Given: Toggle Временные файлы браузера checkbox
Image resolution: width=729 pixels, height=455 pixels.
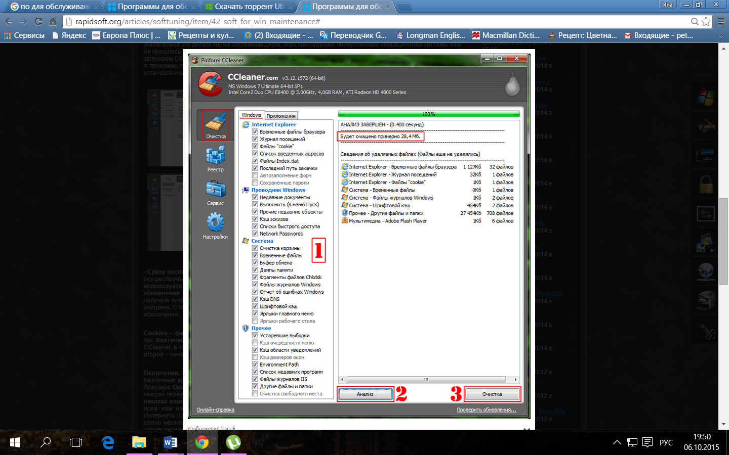Looking at the screenshot, I should 255,132.
